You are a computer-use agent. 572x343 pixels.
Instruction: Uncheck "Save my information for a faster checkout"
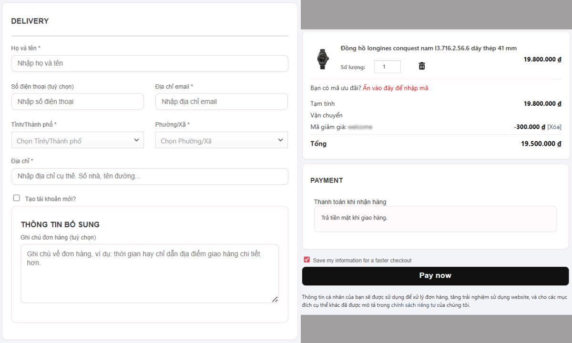click(307, 260)
